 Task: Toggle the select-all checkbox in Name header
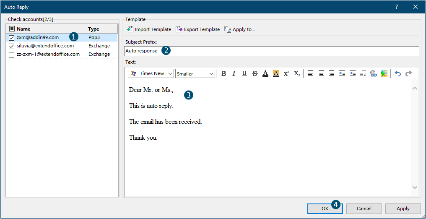coord(12,29)
